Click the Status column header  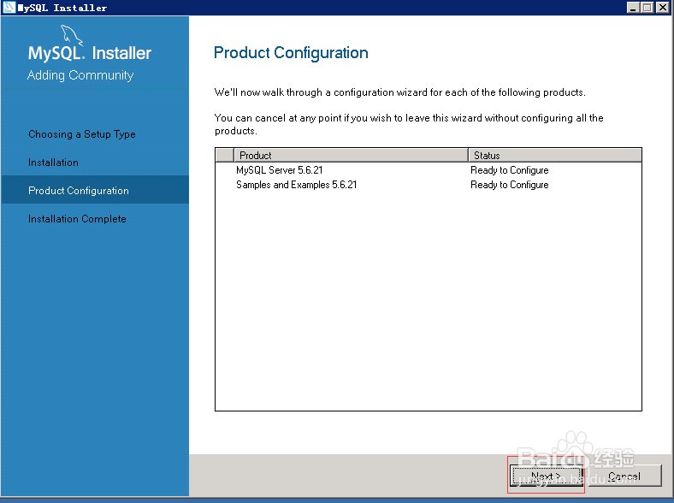pyautogui.click(x=554, y=155)
